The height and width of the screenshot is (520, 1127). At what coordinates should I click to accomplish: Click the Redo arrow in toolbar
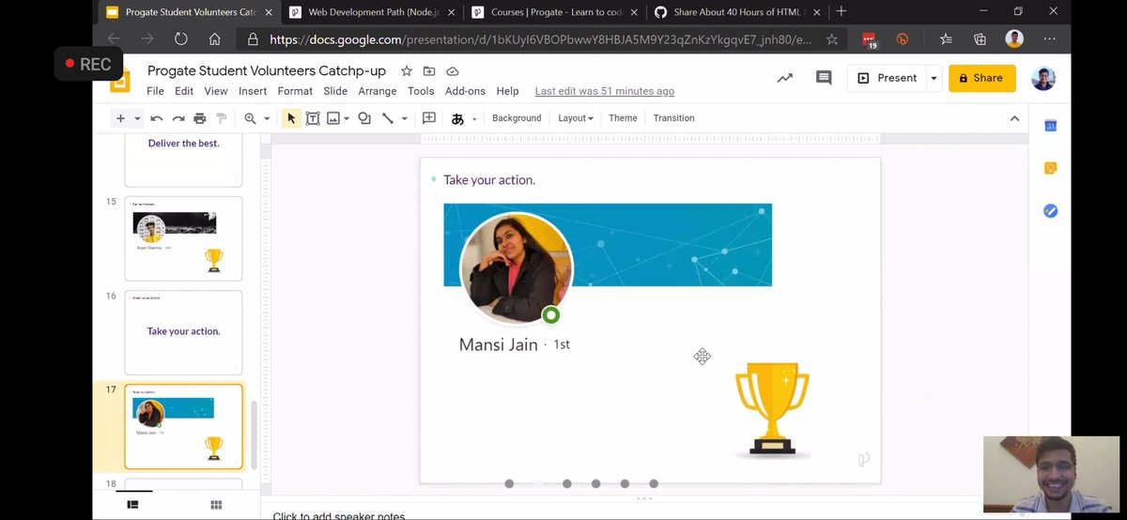point(178,118)
